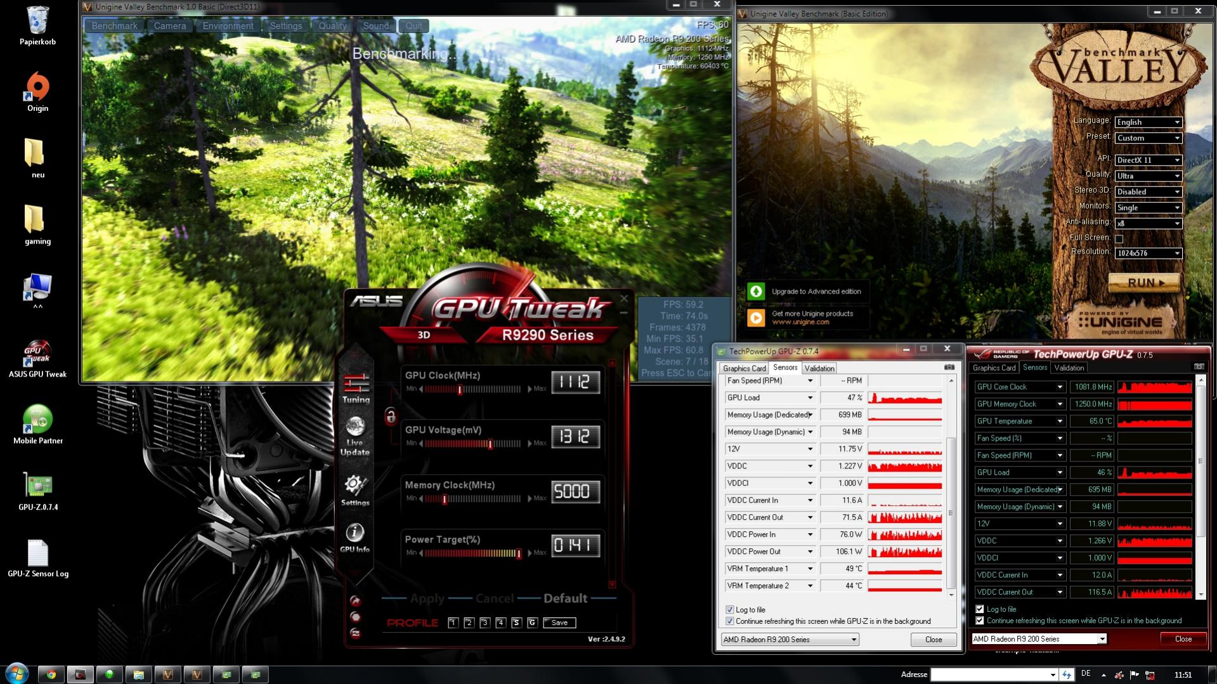This screenshot has width=1217, height=684.
Task: Open the Benchmark menu in Valley window
Action: 114,26
